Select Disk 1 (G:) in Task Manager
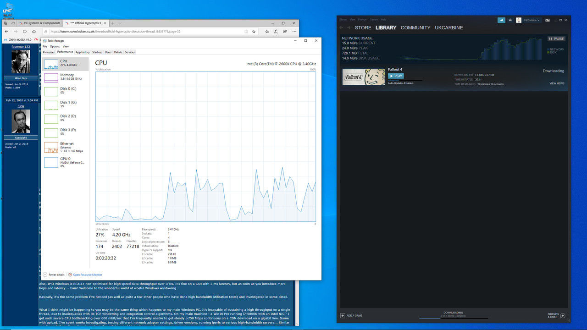Viewport: 587px width, 330px height. pyautogui.click(x=65, y=105)
